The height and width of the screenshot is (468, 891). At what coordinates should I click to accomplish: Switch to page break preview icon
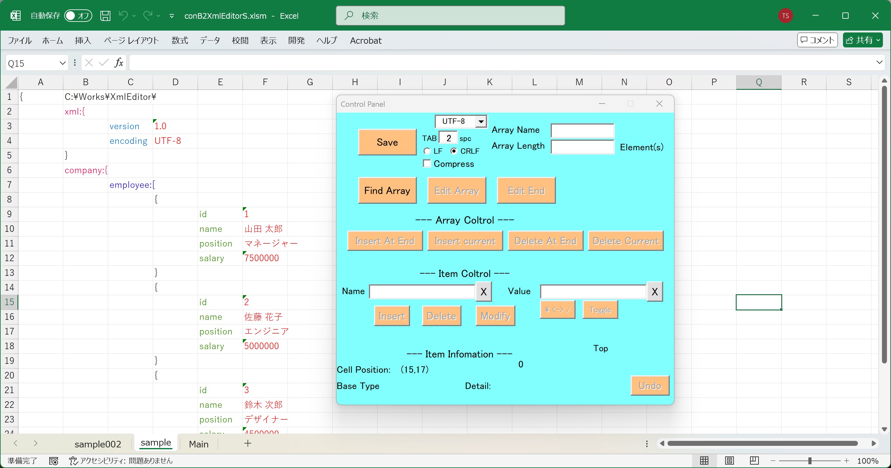[754, 461]
